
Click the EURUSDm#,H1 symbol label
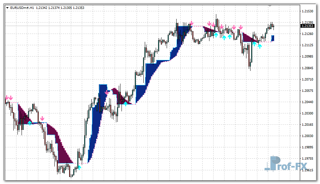pos(22,8)
